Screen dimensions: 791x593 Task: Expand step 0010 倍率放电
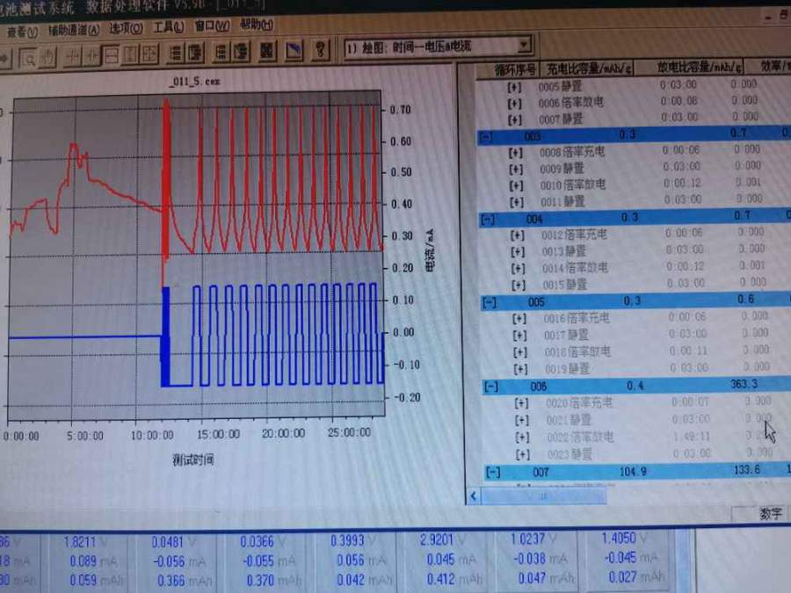[516, 185]
